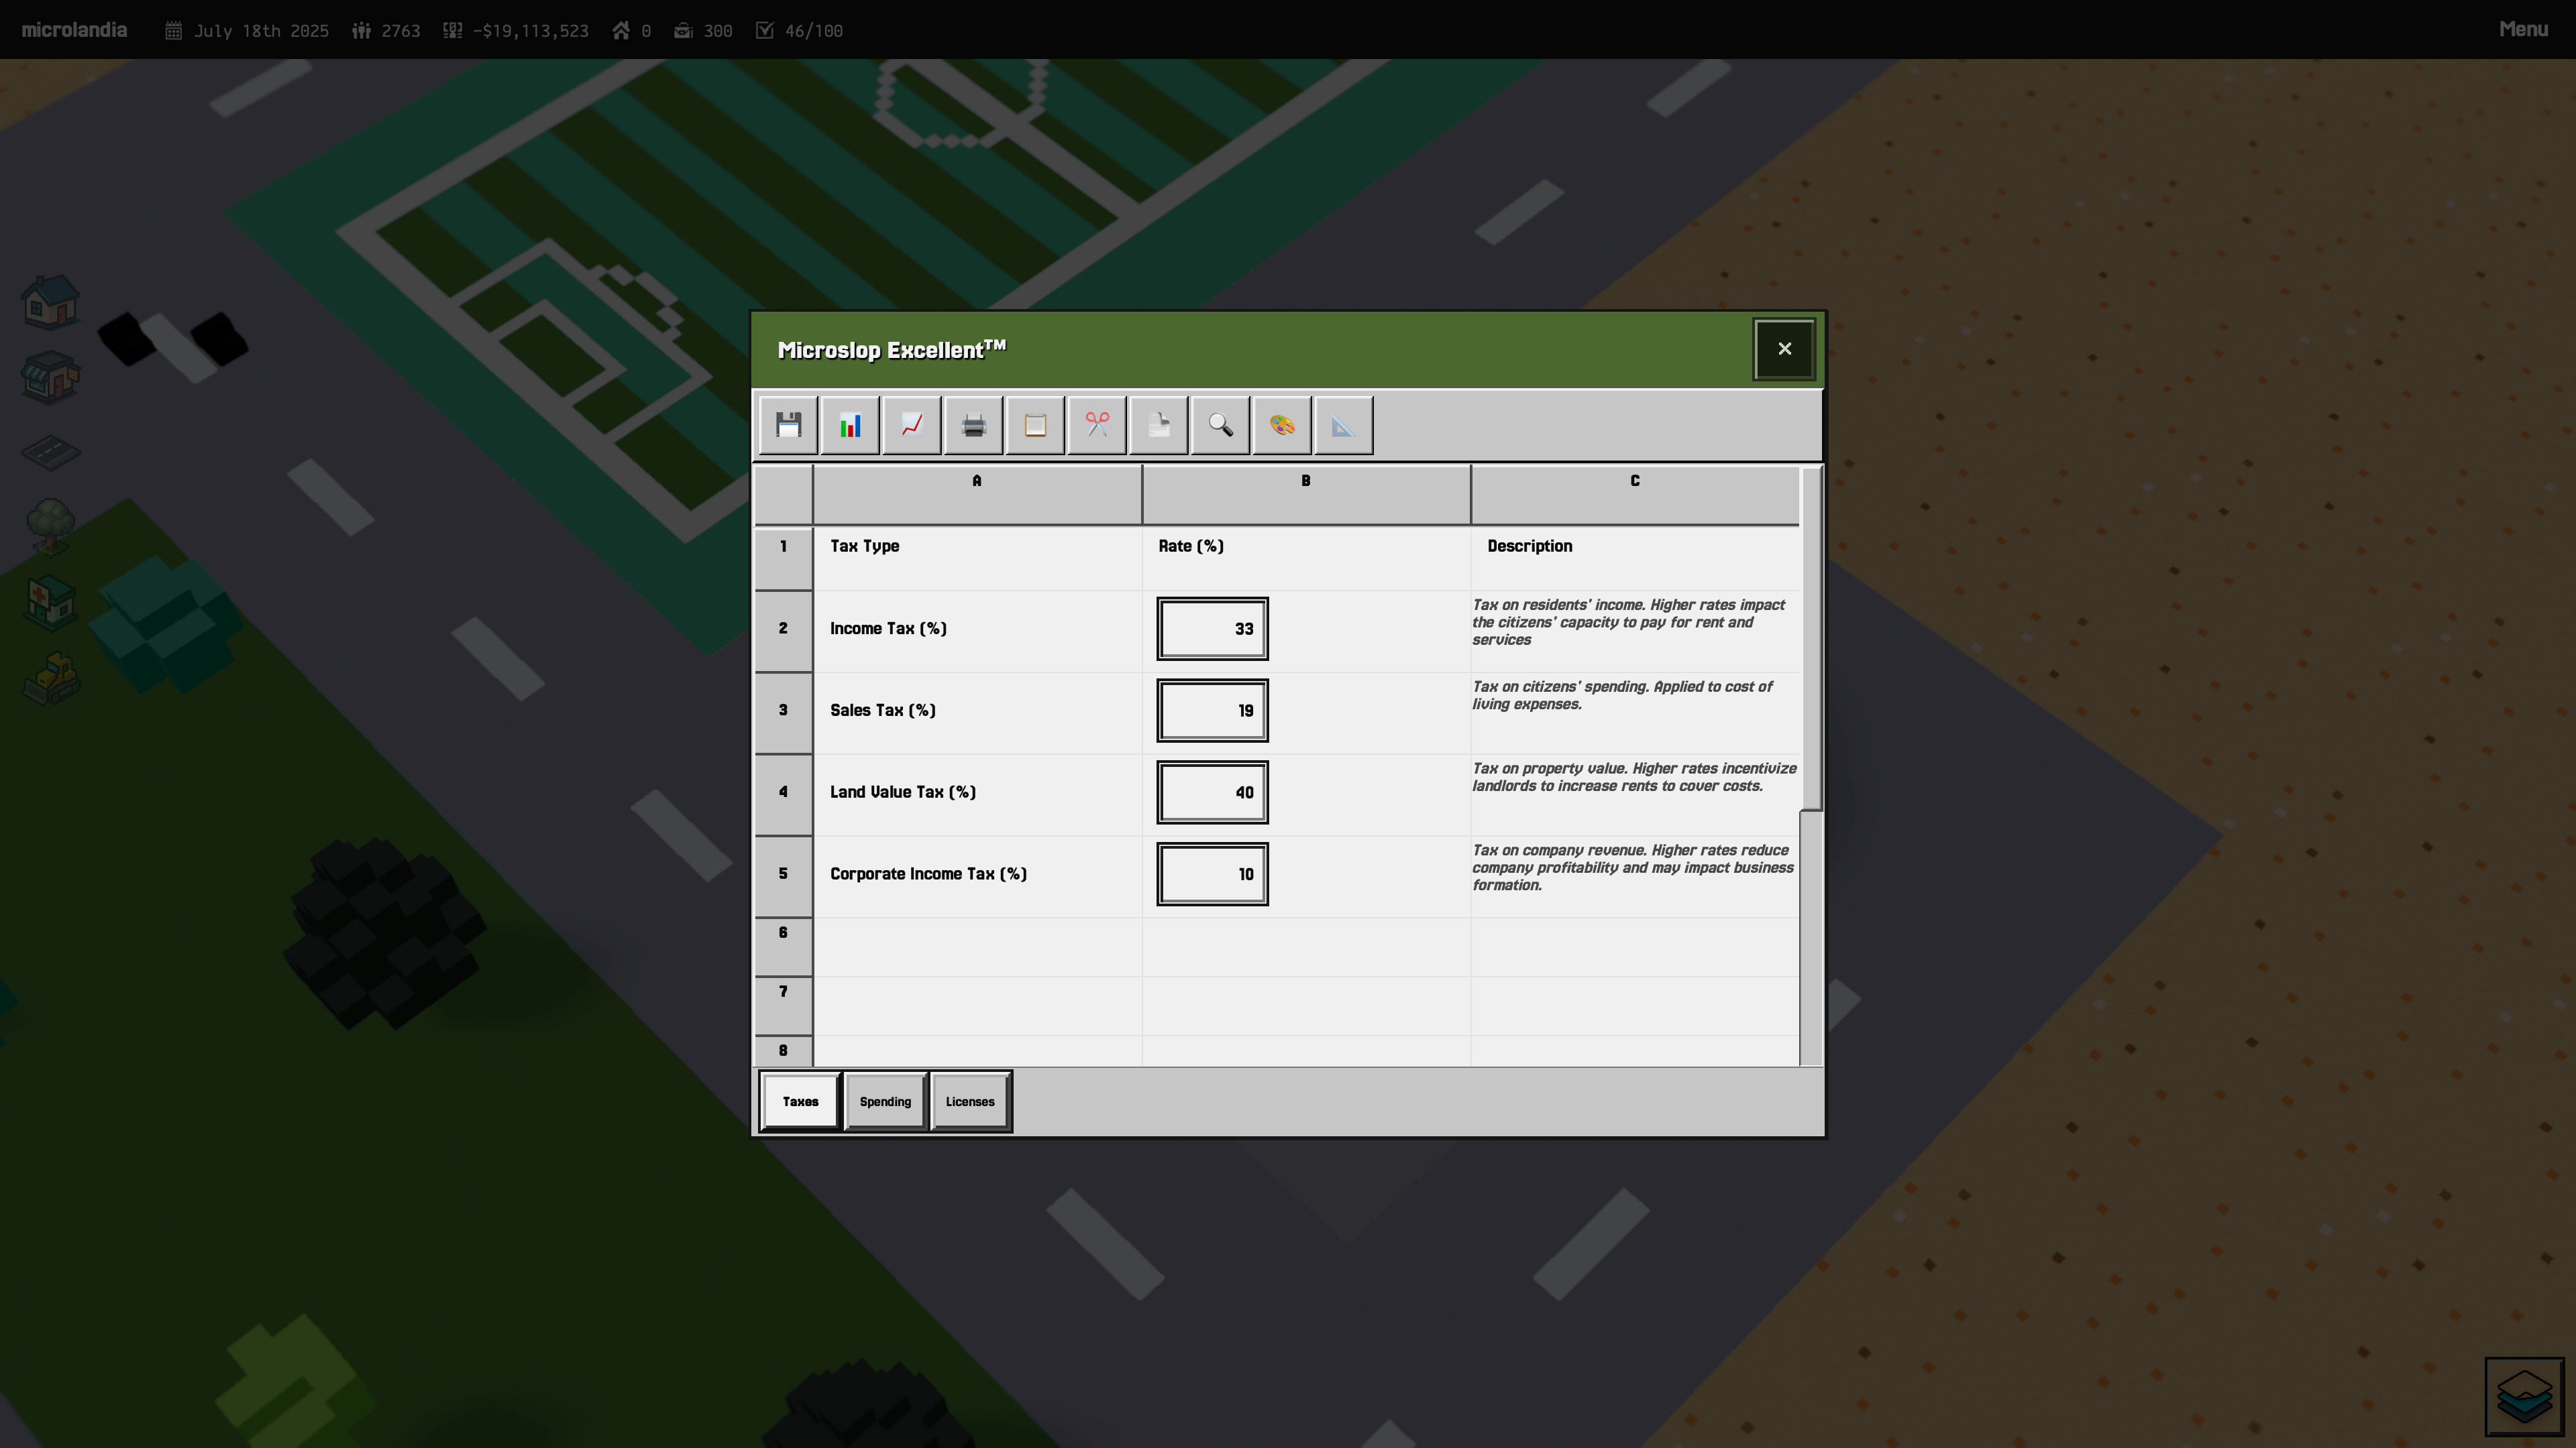The image size is (2576, 1448).
Task: Click the Income Tax rate field
Action: tap(1212, 629)
